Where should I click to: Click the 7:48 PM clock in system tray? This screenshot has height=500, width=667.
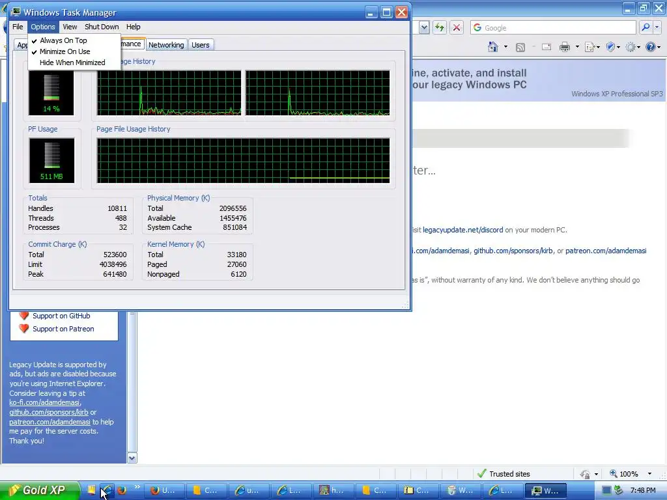click(x=643, y=490)
